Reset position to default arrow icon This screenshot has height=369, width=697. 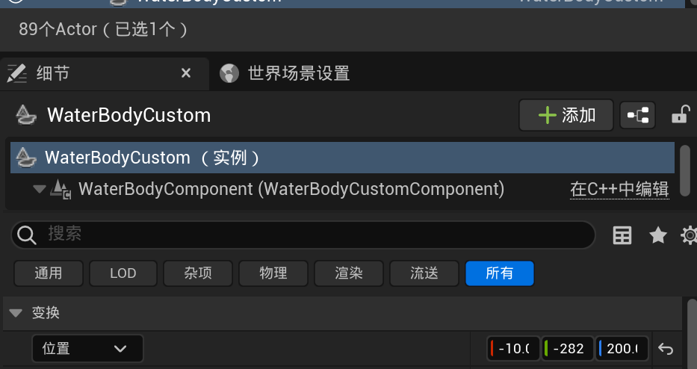point(666,349)
